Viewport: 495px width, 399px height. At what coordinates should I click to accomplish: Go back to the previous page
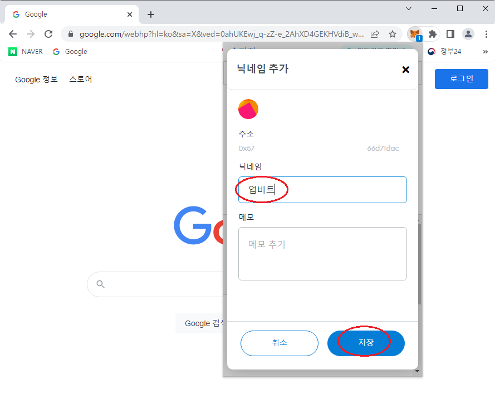pos(13,34)
